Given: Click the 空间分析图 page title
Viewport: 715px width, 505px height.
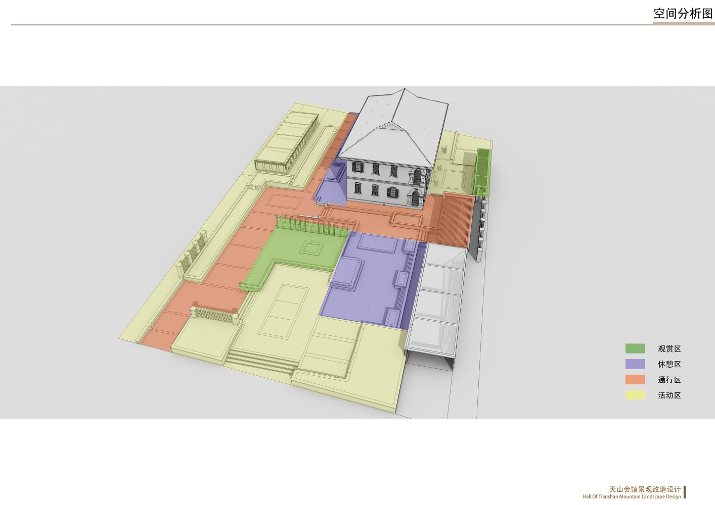Looking at the screenshot, I should click(683, 14).
